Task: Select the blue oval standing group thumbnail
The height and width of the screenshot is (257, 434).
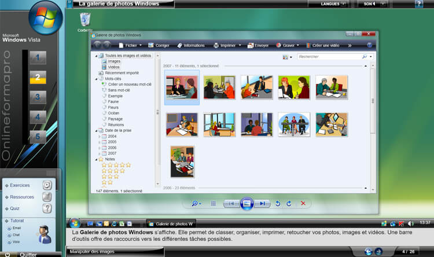Action: click(294, 124)
